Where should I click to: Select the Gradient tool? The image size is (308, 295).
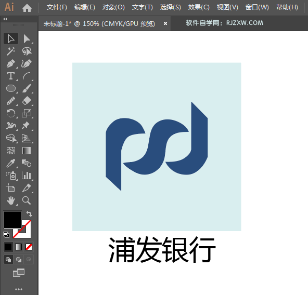pyautogui.click(x=27, y=151)
